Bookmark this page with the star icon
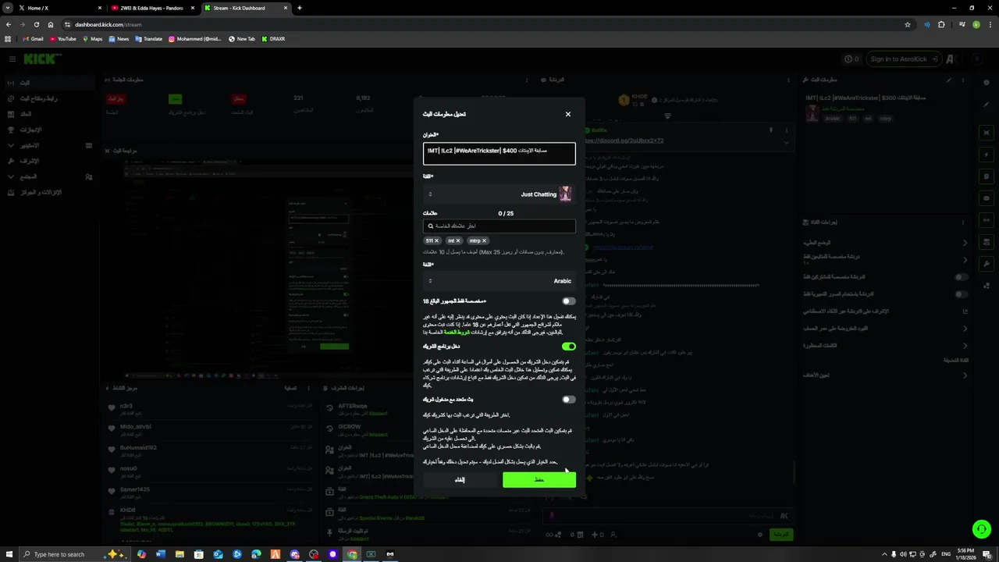The image size is (999, 562). tap(907, 24)
